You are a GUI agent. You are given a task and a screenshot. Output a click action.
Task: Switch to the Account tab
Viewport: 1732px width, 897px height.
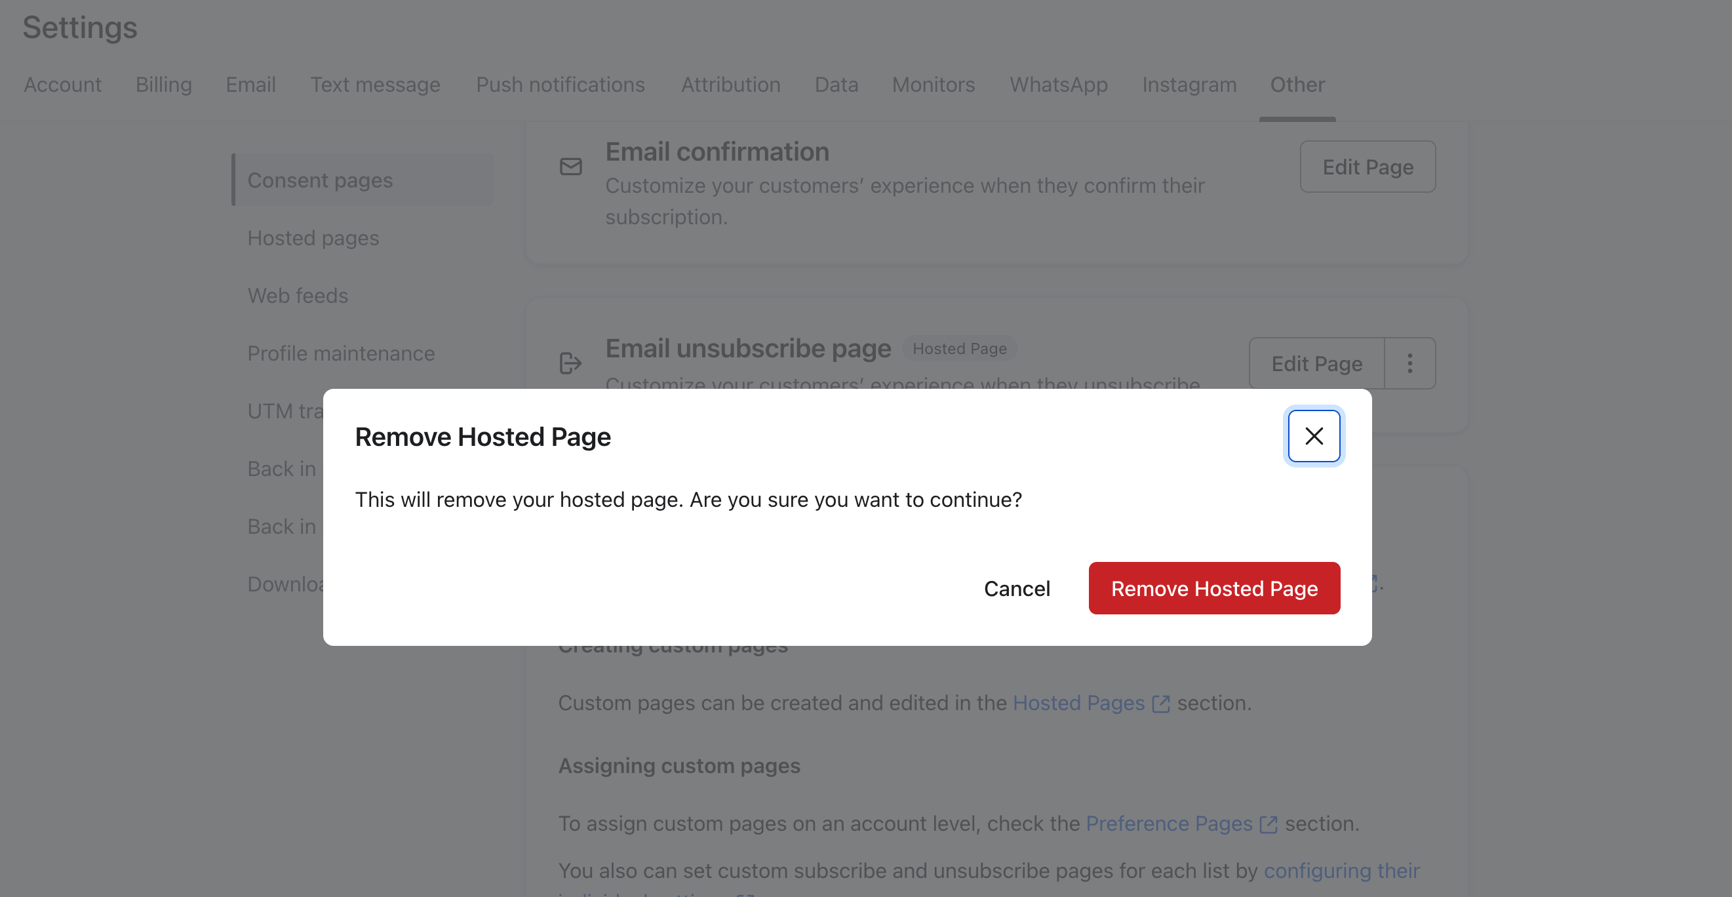(x=62, y=85)
